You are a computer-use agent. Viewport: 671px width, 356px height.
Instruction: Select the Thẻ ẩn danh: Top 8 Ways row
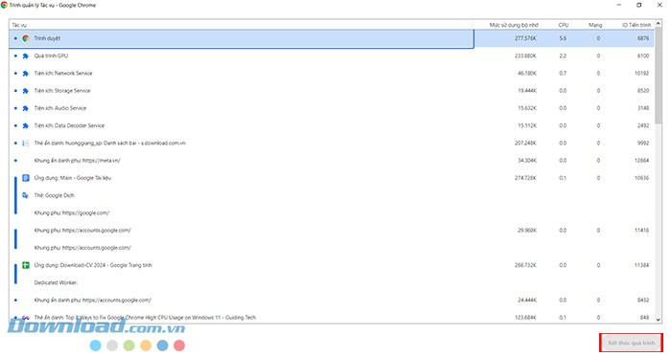(332, 318)
